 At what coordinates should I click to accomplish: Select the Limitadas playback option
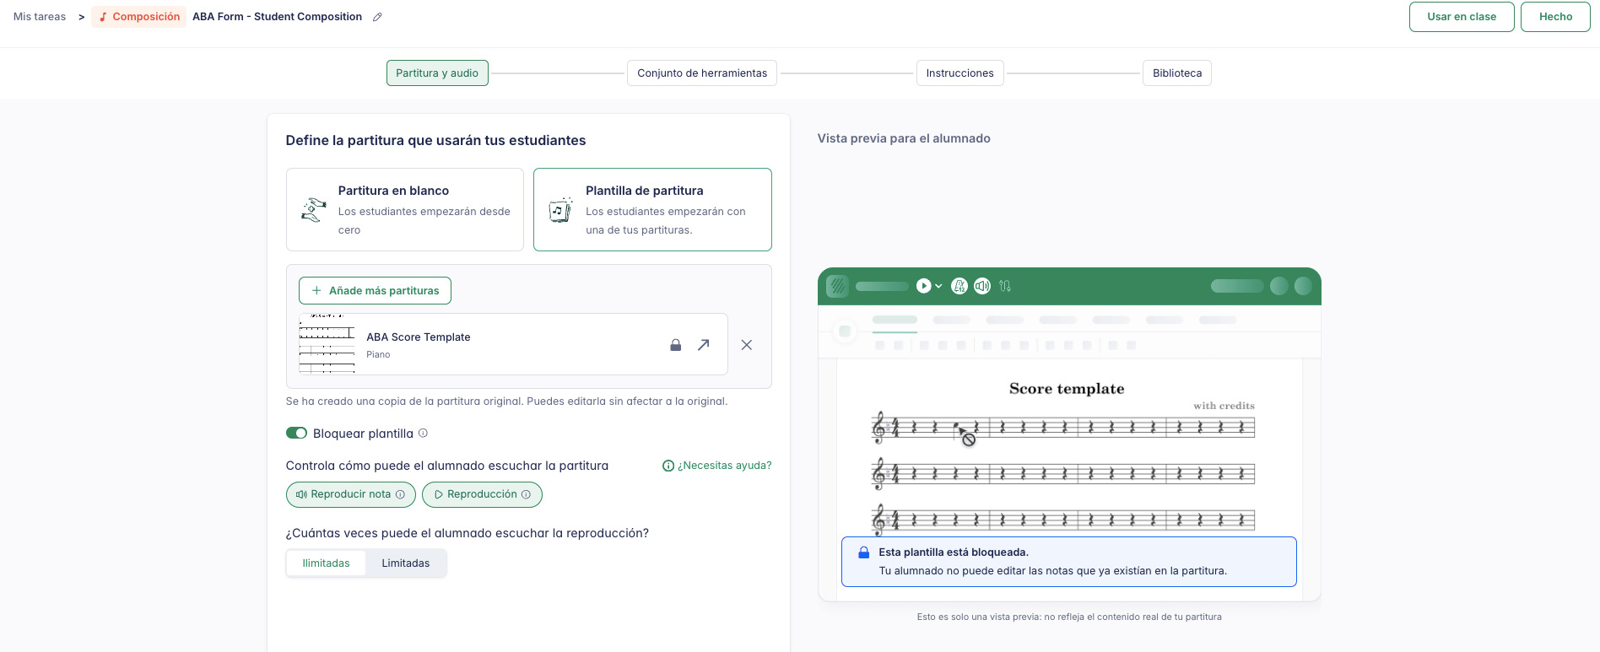coord(405,563)
